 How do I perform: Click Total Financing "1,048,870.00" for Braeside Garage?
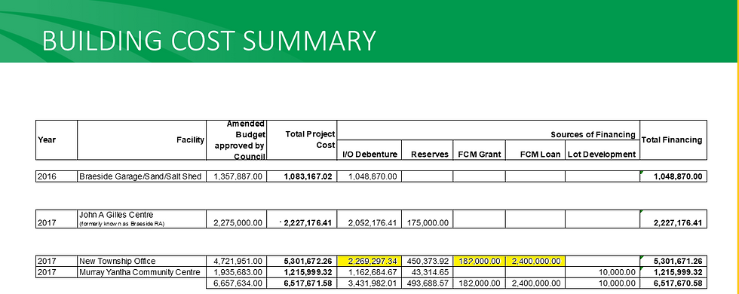pyautogui.click(x=678, y=176)
